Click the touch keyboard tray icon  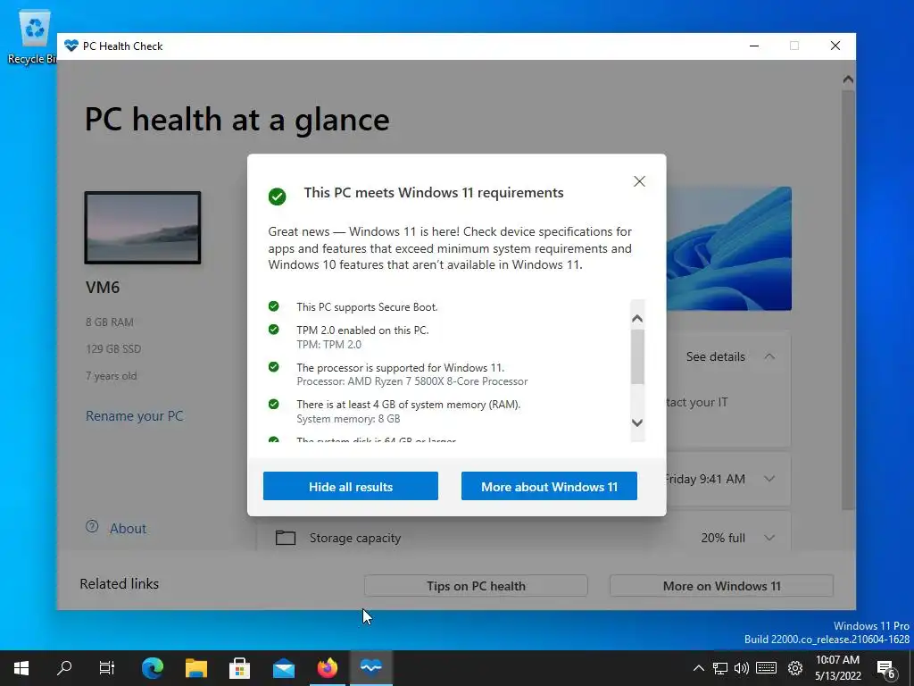coord(766,668)
